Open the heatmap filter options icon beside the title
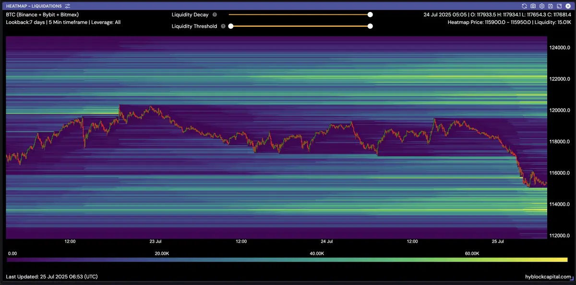Viewport: 576px width, 285px height. (x=68, y=6)
